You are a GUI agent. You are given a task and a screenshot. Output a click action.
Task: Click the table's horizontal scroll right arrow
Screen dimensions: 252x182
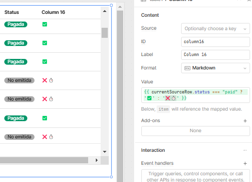(x=97, y=160)
